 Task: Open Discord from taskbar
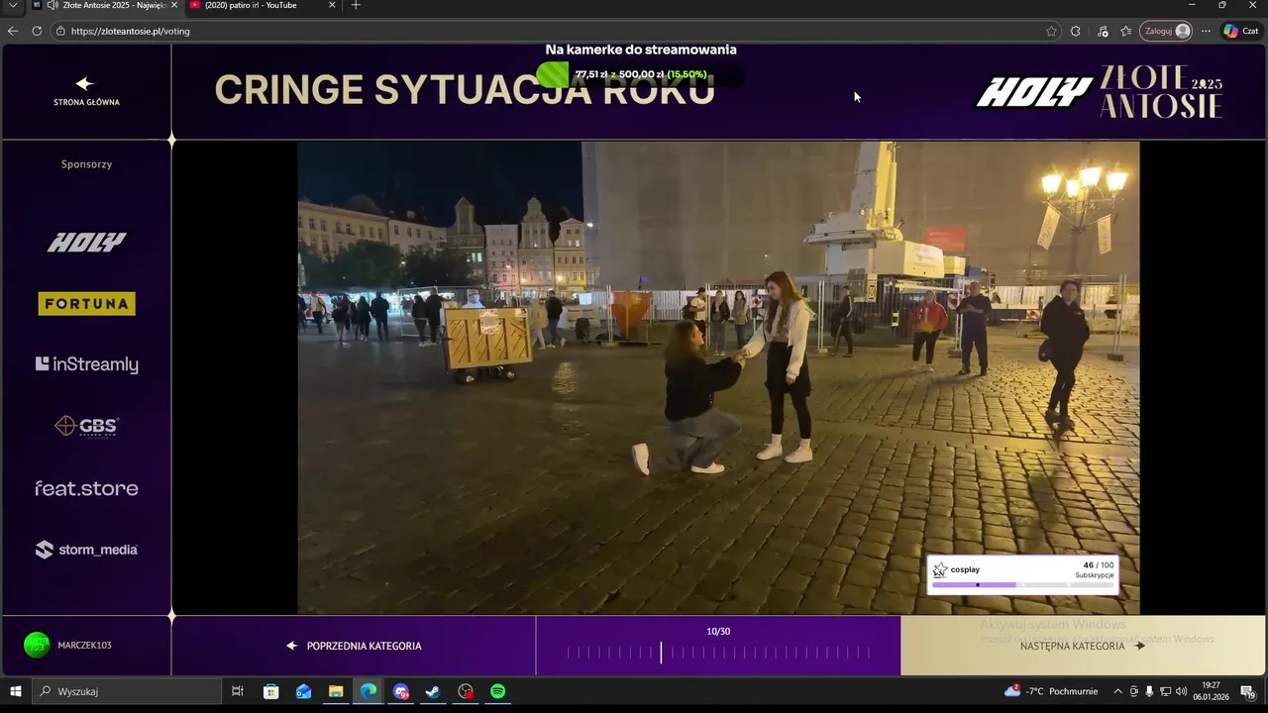400,691
